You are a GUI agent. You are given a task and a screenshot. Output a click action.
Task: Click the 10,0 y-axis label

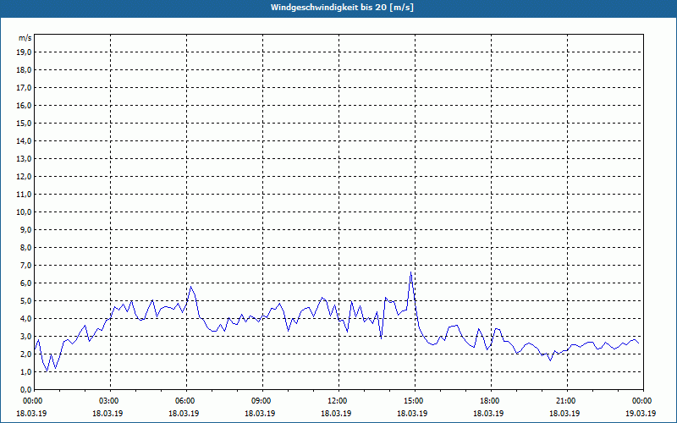(x=25, y=212)
